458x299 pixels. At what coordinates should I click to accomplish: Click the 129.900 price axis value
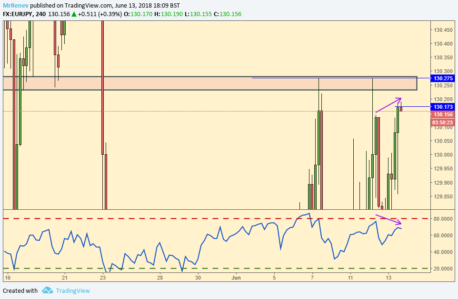pos(443,183)
